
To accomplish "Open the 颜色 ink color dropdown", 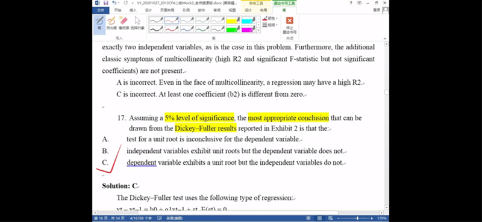I will [270, 19].
